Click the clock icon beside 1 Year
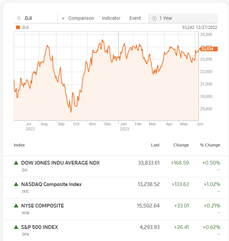Viewport: 229px width, 241px height. coord(154,18)
